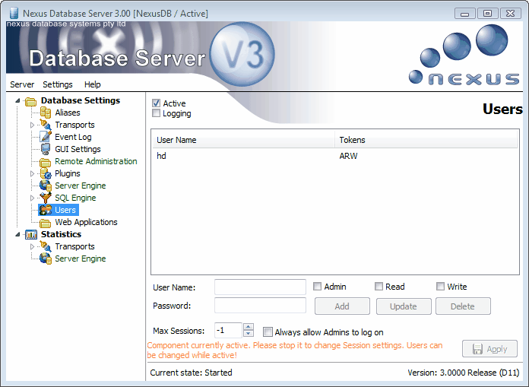Select the Database Settings heading label
This screenshot has height=387, width=529.
[x=81, y=100]
